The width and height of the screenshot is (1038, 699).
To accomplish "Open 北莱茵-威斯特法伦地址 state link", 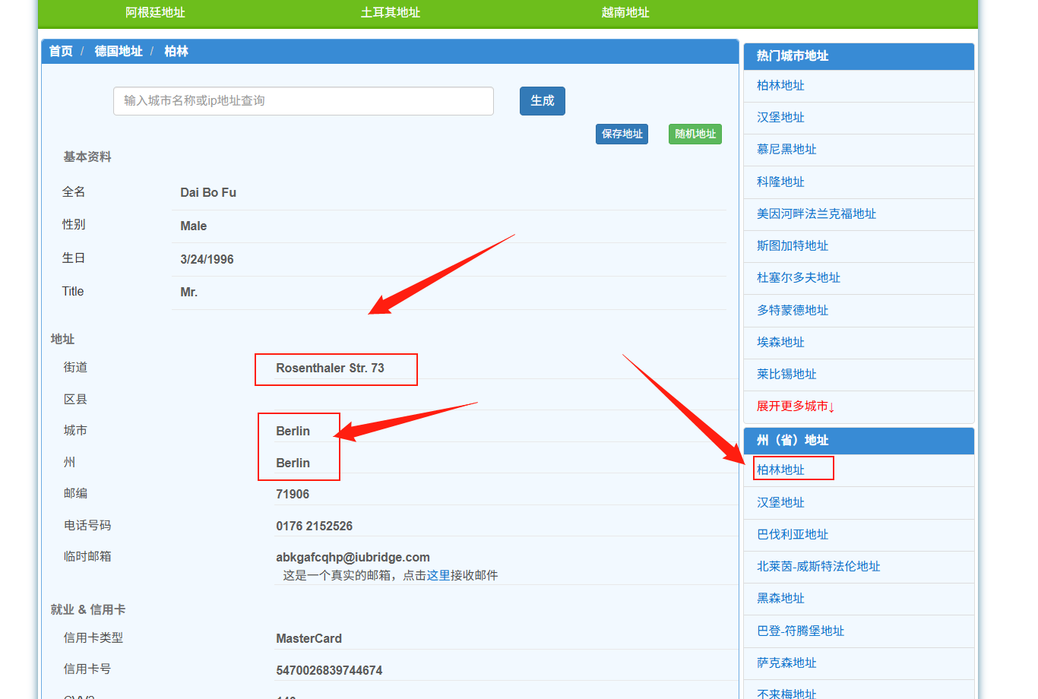I will click(x=818, y=567).
